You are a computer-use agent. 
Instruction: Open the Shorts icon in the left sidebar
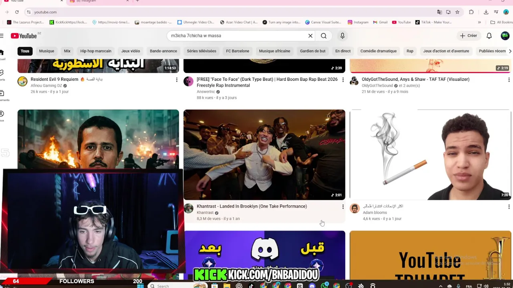pos(2,73)
